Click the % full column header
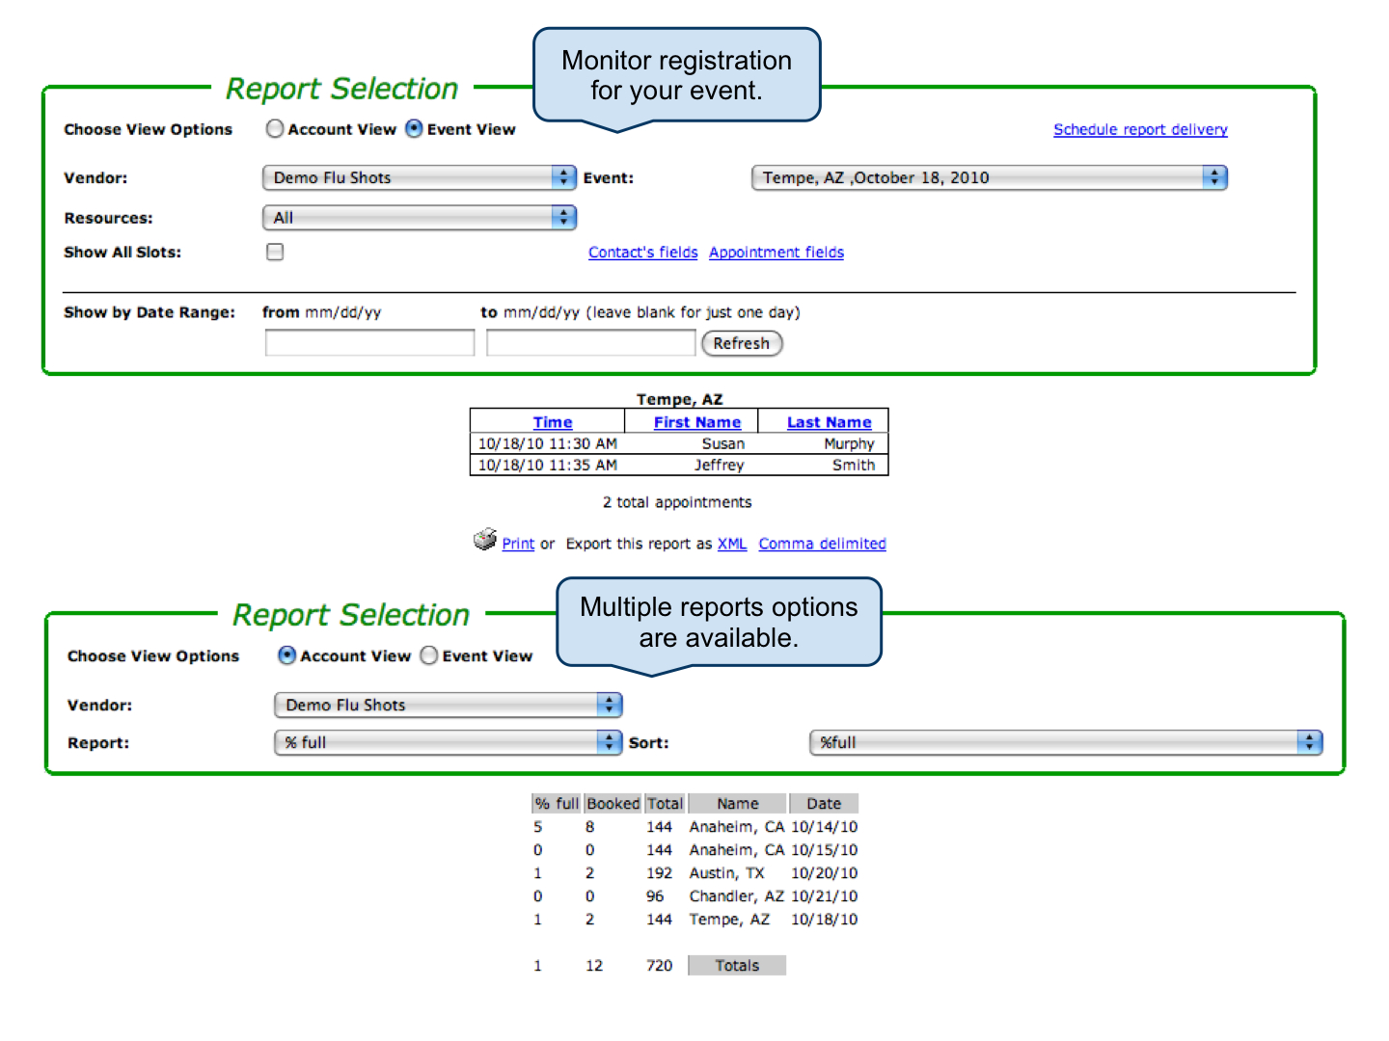Image resolution: width=1389 pixels, height=1041 pixels. coord(557,804)
